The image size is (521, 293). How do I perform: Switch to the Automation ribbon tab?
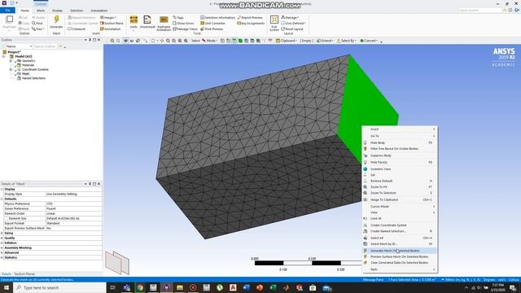click(x=99, y=11)
